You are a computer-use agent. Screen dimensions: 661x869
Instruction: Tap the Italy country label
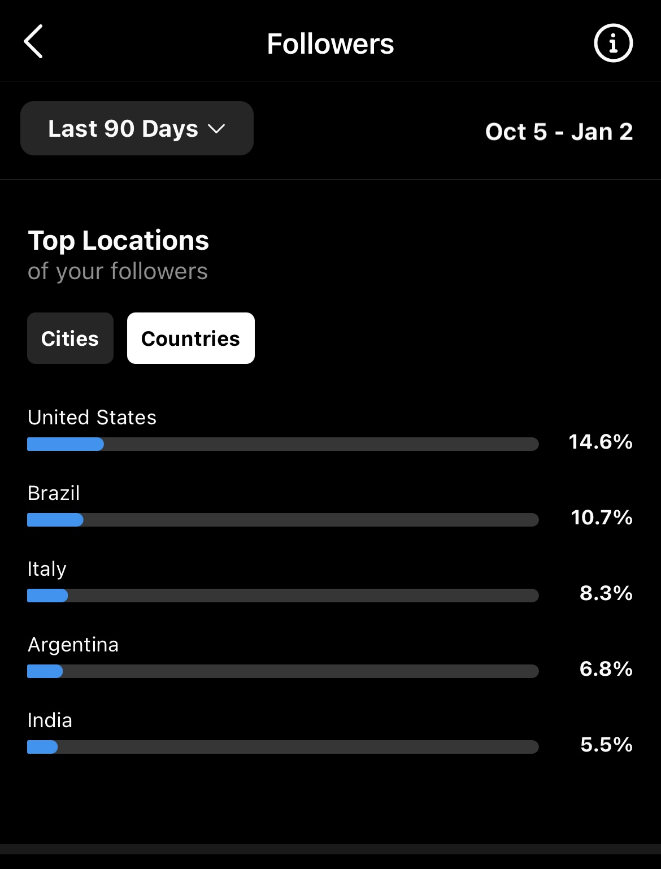[x=47, y=570]
